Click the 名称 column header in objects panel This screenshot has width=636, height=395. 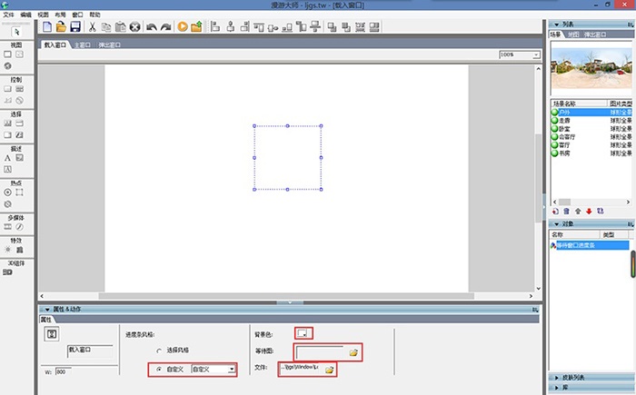(575, 235)
